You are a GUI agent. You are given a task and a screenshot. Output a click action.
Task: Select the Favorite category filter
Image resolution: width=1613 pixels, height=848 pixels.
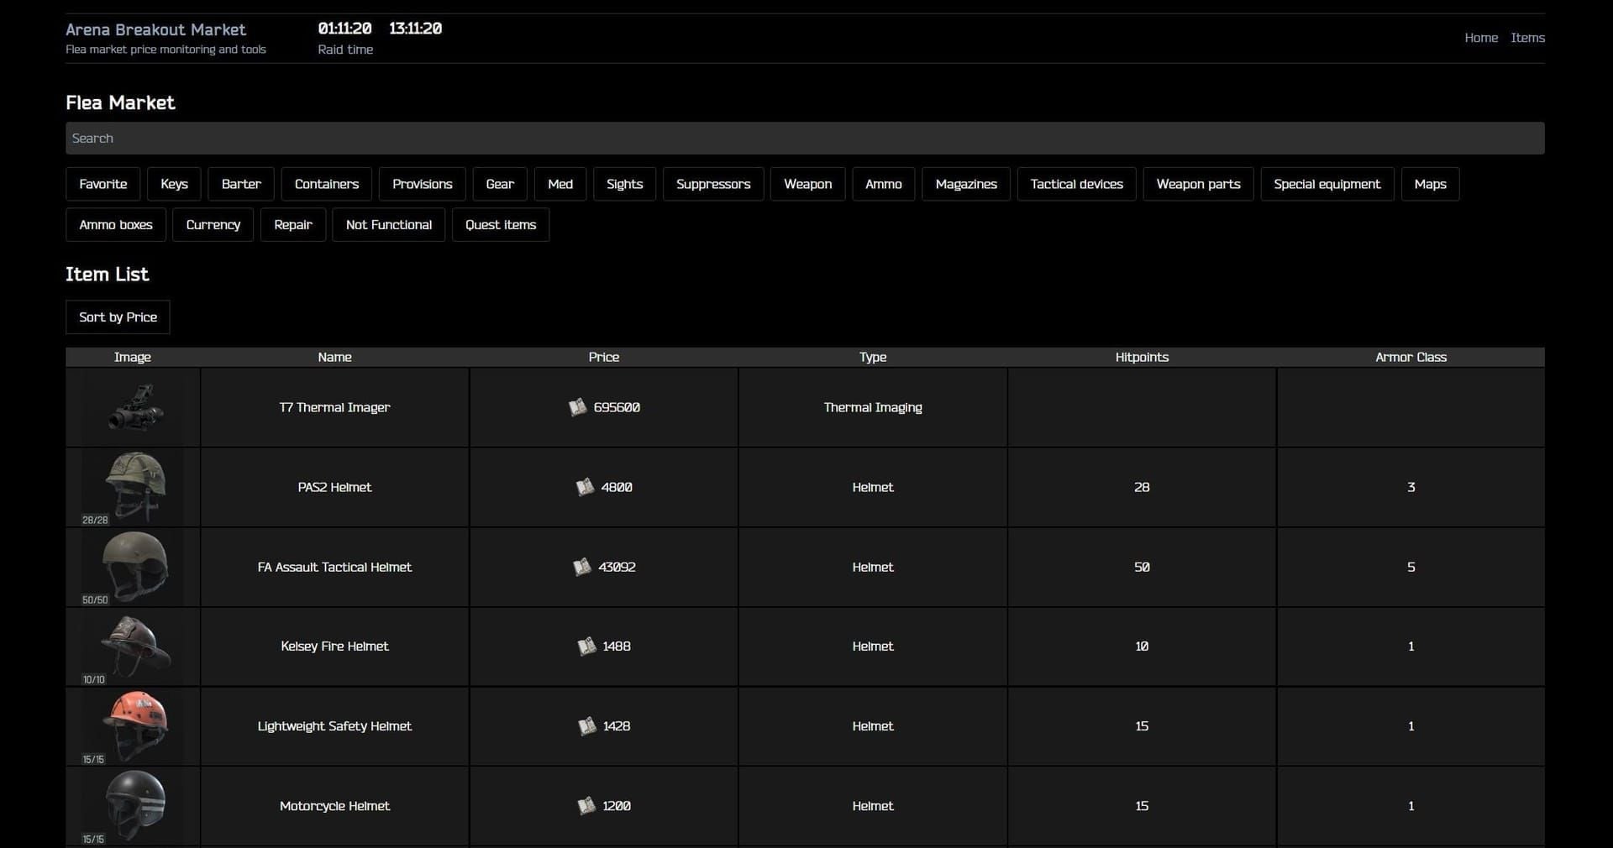pos(102,184)
